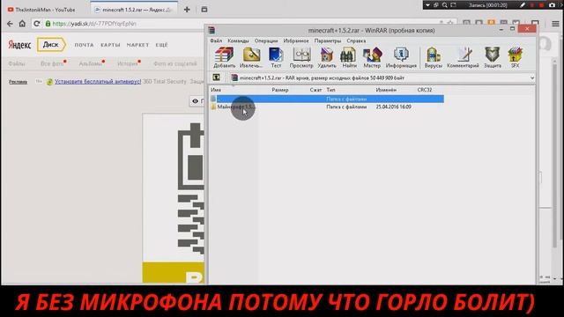This screenshot has width=564, height=317.
Task: Click the Извлечь (Extract) toolbar icon
Action: (x=251, y=57)
